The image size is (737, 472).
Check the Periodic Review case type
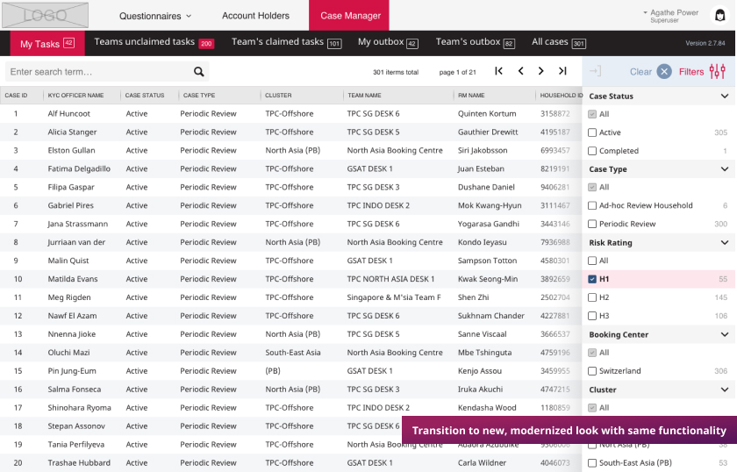[592, 224]
